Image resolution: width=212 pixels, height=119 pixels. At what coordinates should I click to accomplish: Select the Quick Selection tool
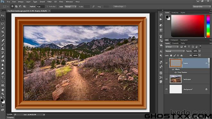[3, 28]
